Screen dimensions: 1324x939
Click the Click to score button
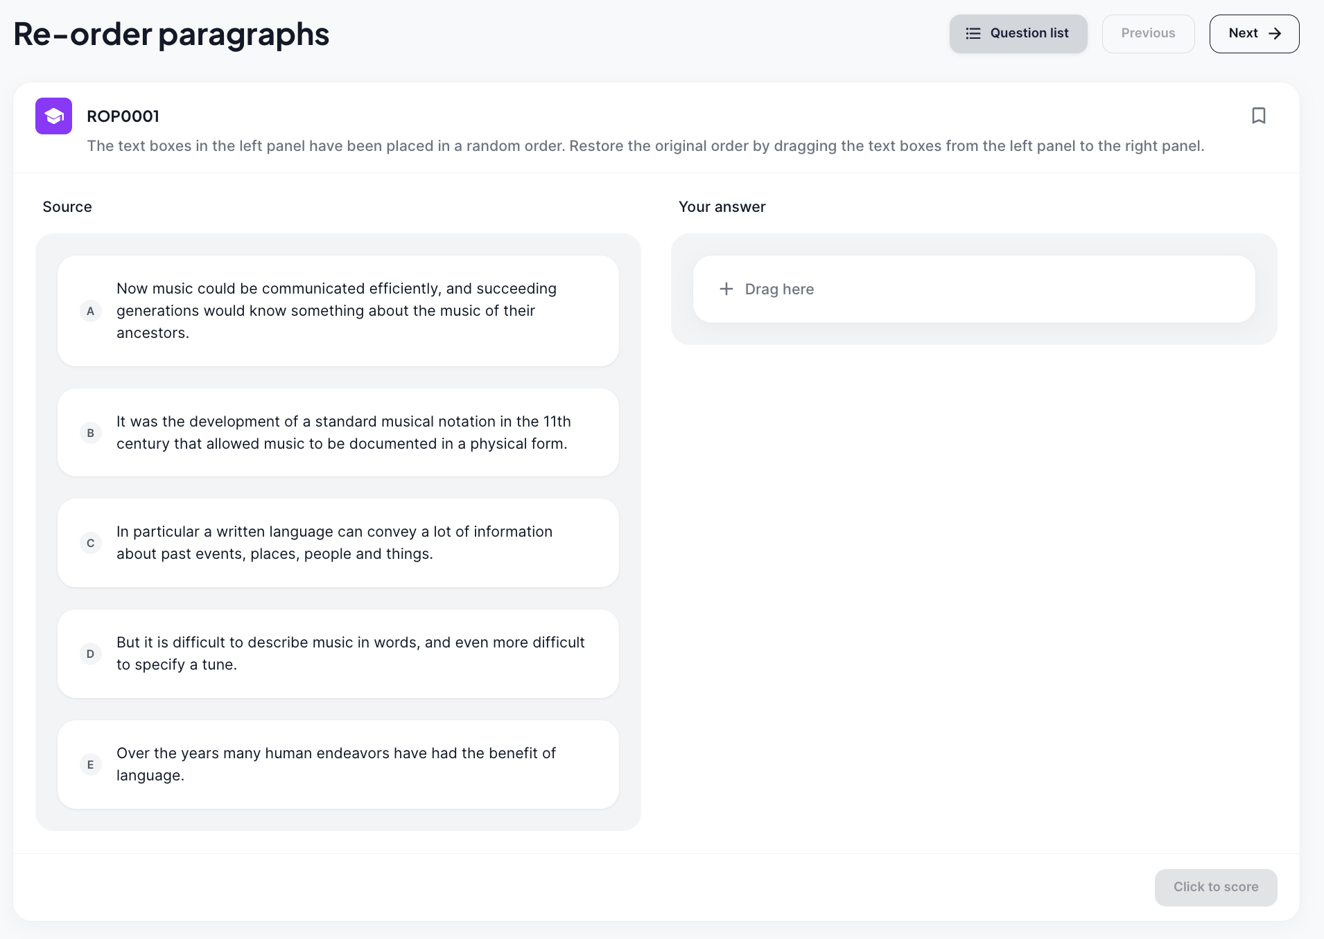(x=1215, y=887)
